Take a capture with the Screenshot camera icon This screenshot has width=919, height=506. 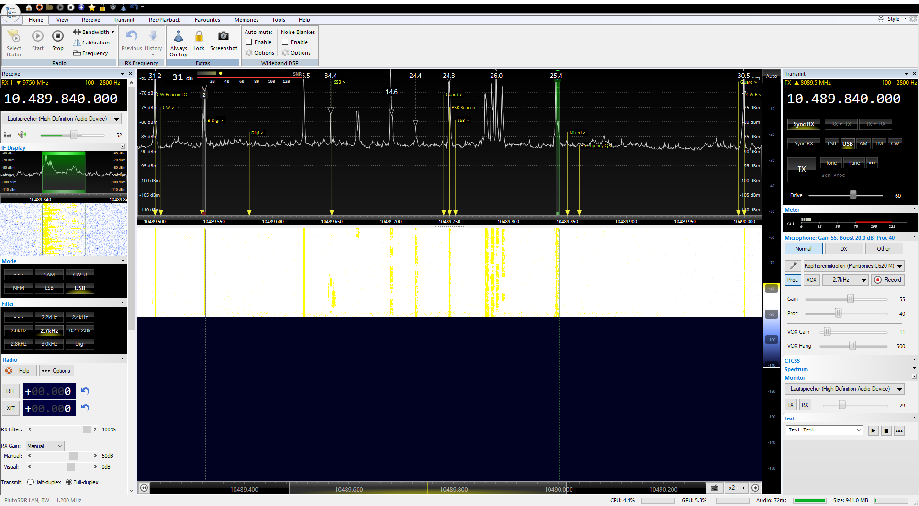coord(223,37)
